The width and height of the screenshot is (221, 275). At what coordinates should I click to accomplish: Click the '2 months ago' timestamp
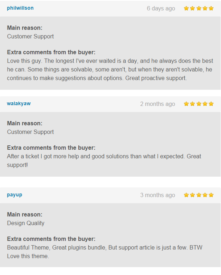[157, 104]
